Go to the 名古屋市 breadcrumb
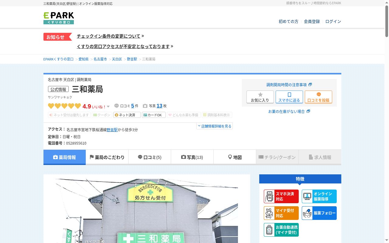Viewport: 389px width, 243px height. (x=100, y=59)
